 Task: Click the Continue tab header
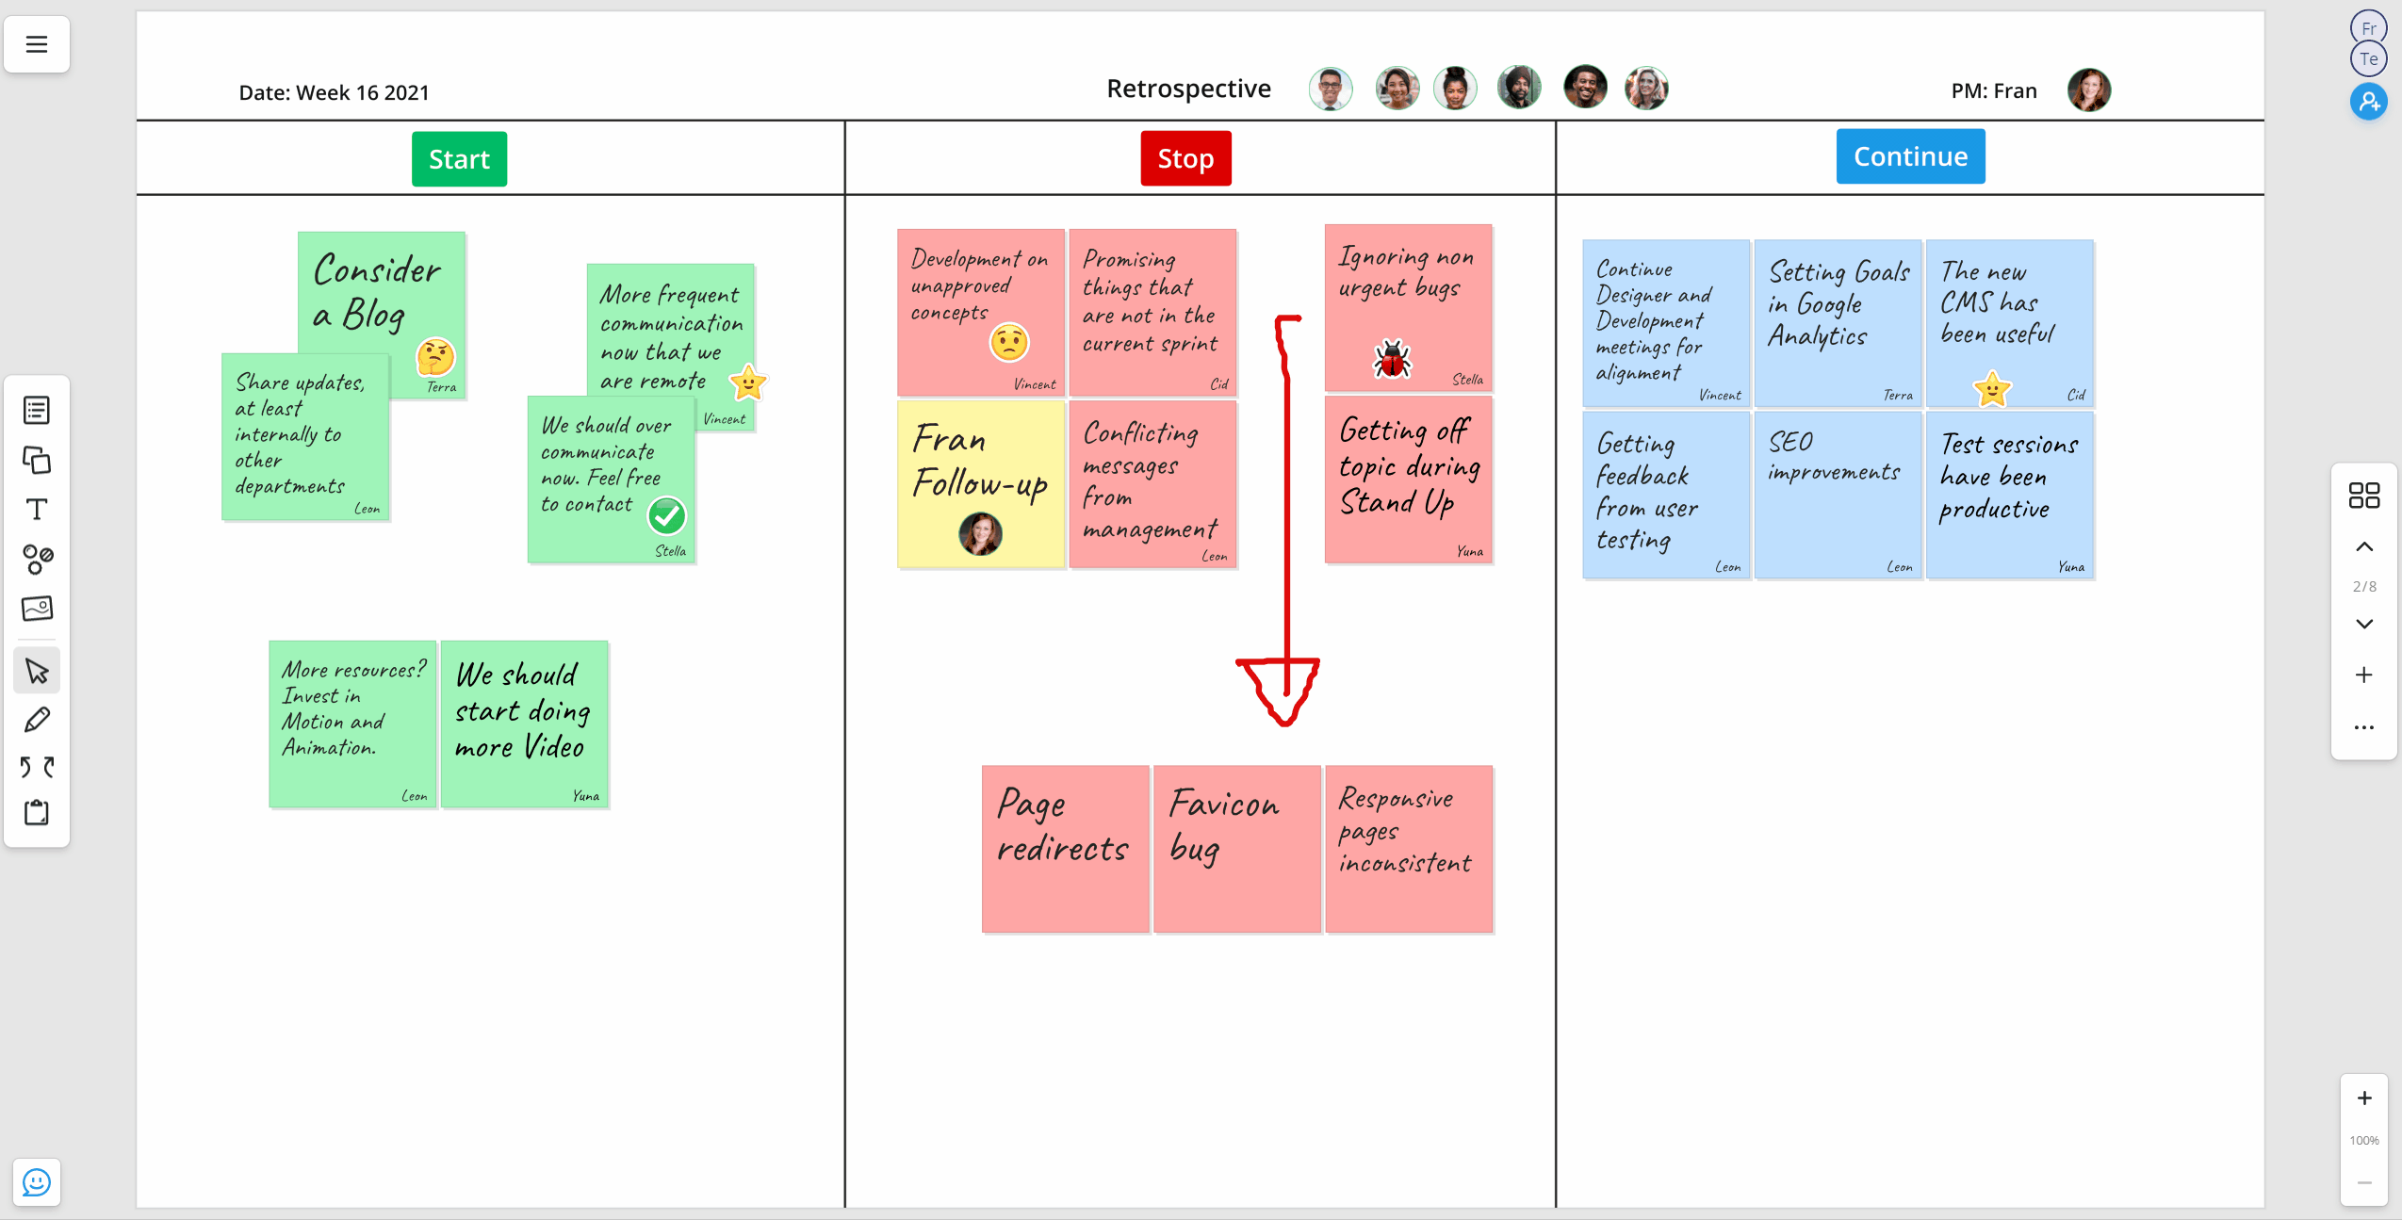[1910, 155]
